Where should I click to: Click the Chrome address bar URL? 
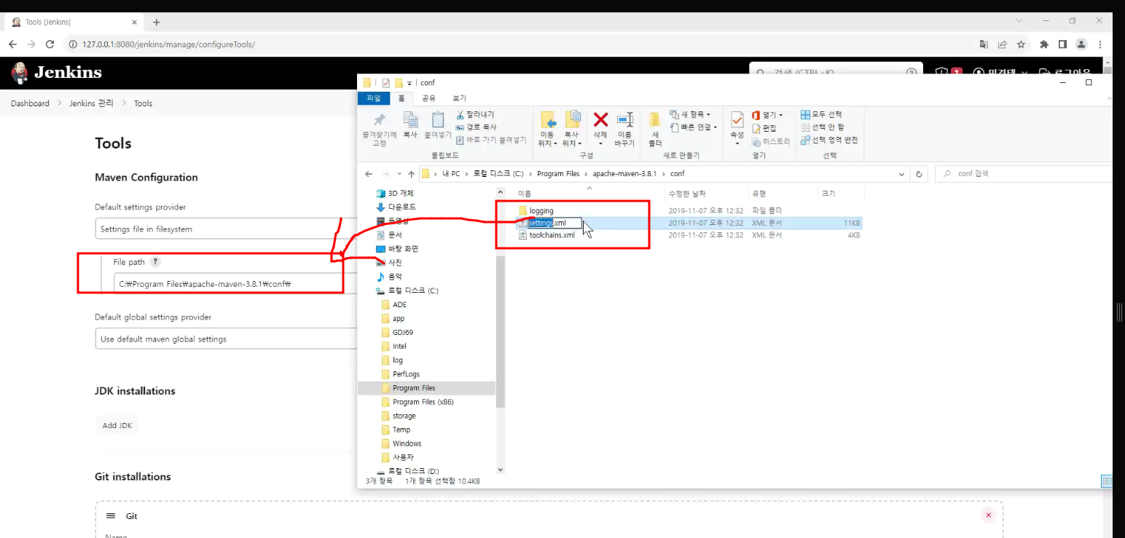pos(168,44)
